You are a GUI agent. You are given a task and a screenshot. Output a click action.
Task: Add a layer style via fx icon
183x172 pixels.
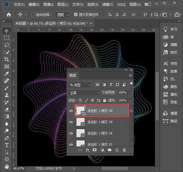(88, 150)
